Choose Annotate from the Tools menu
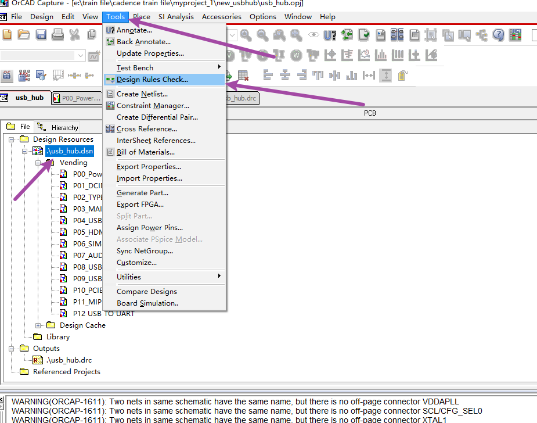This screenshot has height=423, width=537. tap(164, 30)
